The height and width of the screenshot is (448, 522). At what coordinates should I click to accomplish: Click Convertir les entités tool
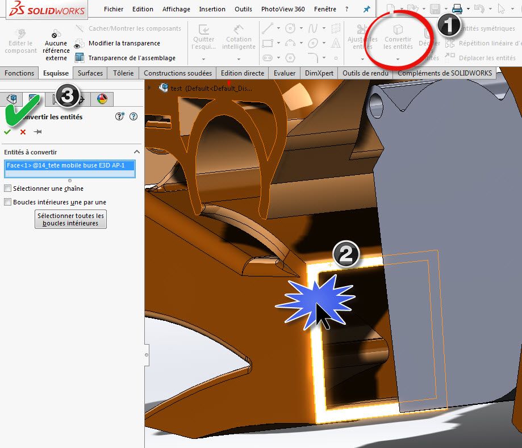398,37
